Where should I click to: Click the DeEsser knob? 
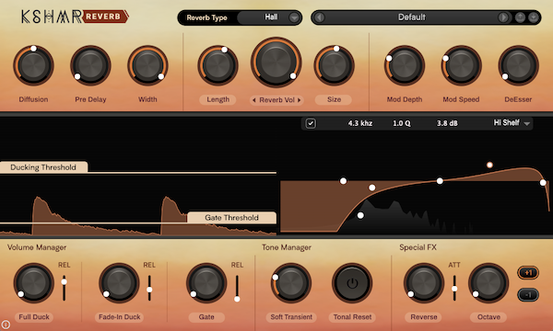[x=518, y=65]
